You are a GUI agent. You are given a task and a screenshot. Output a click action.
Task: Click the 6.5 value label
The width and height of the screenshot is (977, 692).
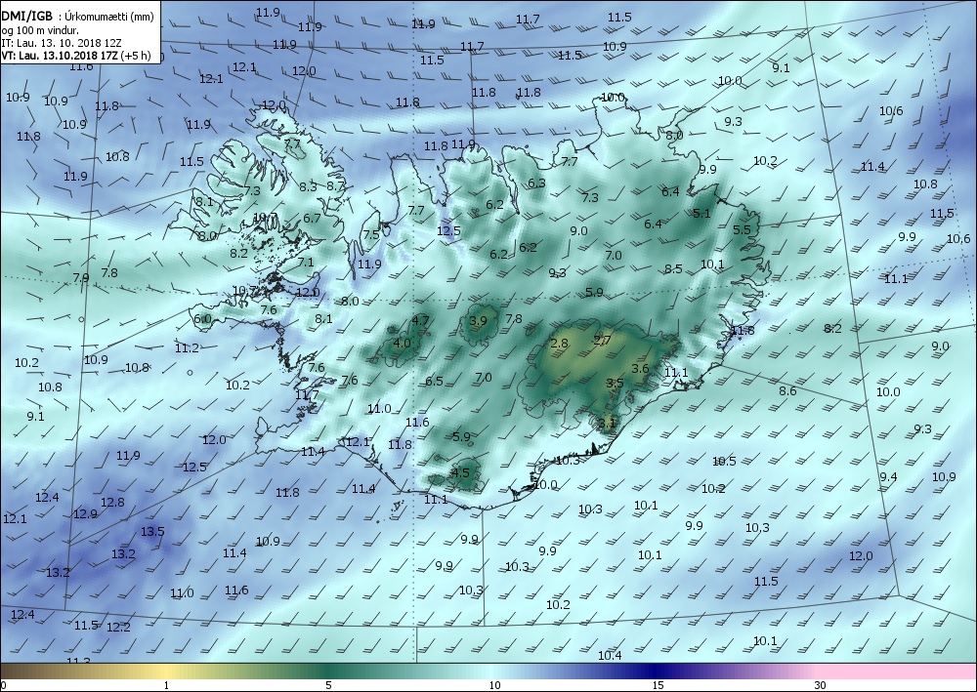click(x=434, y=381)
